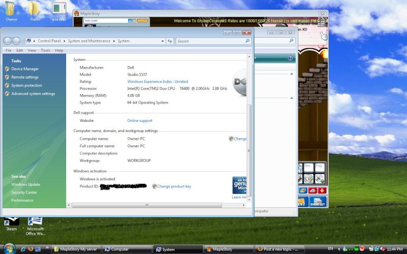Open the Tools menu

tap(45, 50)
